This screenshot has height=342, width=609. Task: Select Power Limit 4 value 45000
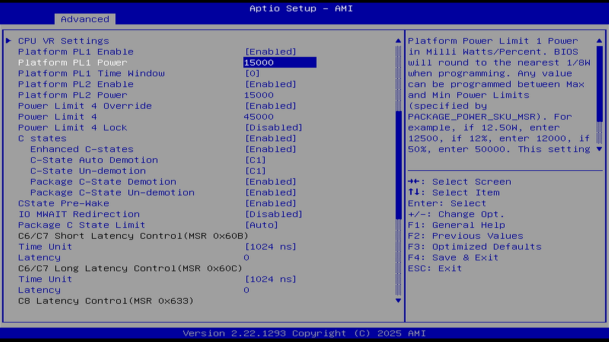259,117
